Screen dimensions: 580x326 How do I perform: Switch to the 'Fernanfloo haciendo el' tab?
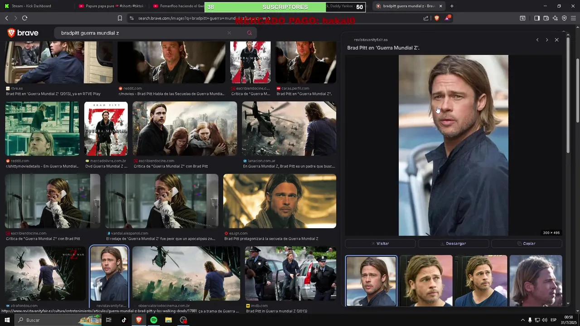(177, 6)
